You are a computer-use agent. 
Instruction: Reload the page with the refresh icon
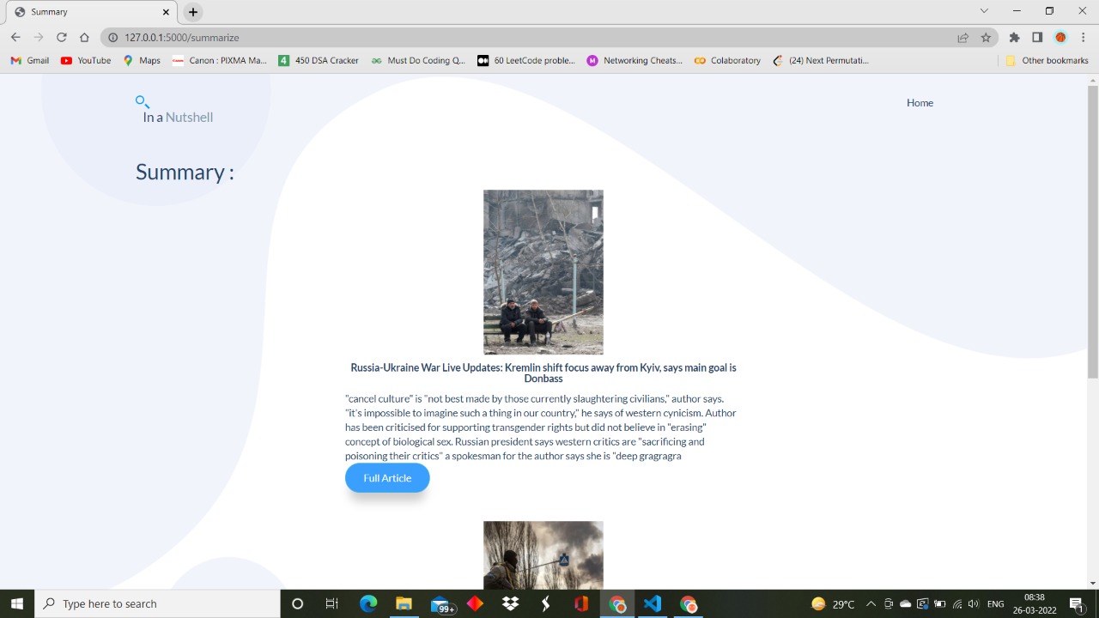(62, 37)
